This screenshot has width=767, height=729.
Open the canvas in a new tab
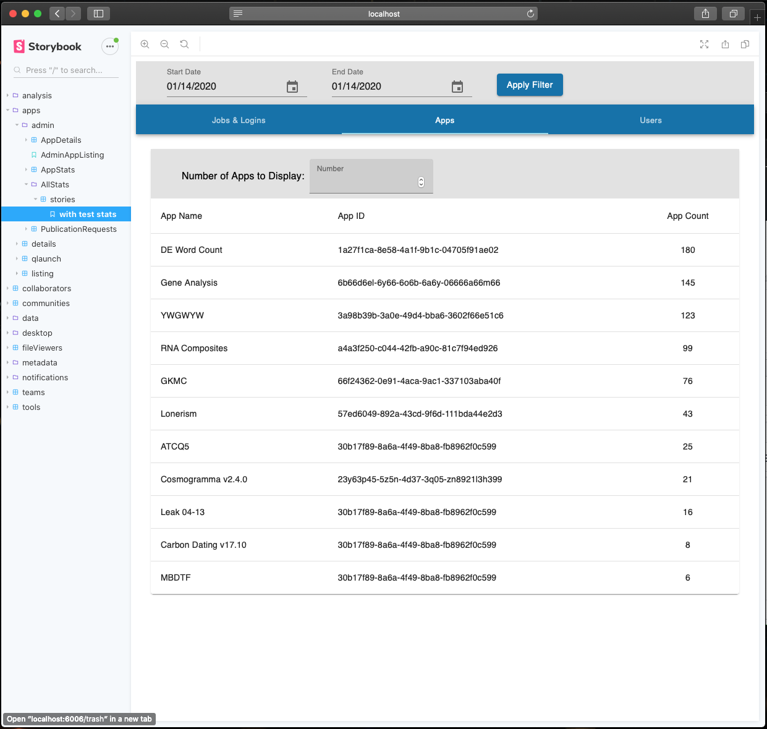point(725,44)
